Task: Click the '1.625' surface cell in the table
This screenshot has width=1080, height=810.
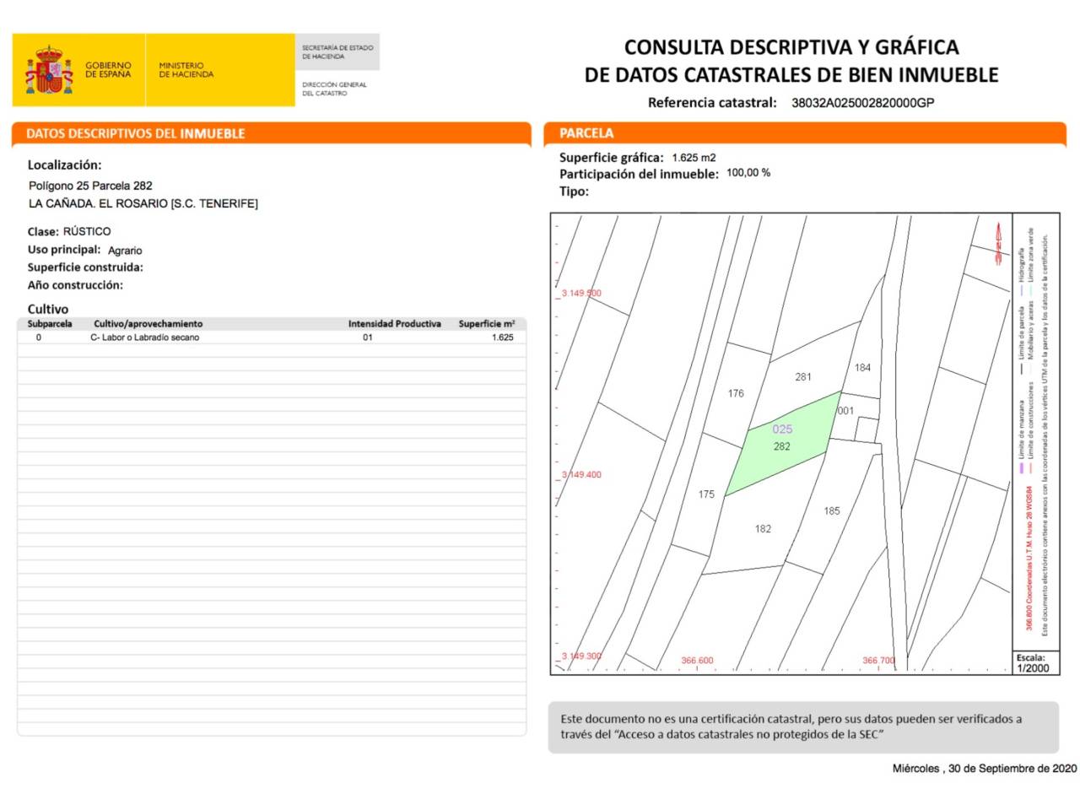Action: pyautogui.click(x=503, y=337)
